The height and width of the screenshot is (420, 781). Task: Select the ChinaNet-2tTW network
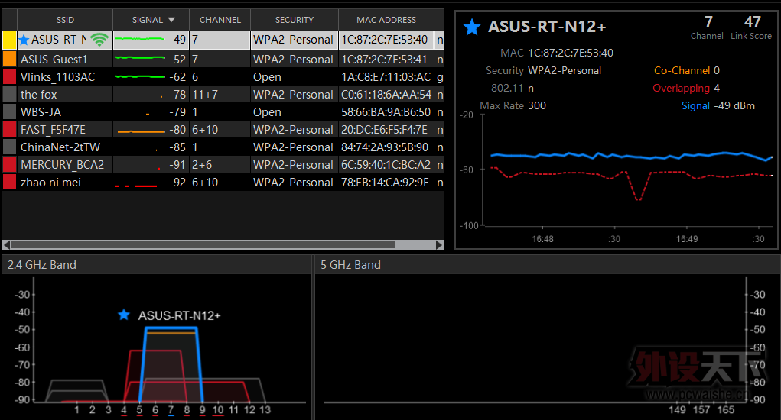coord(223,147)
